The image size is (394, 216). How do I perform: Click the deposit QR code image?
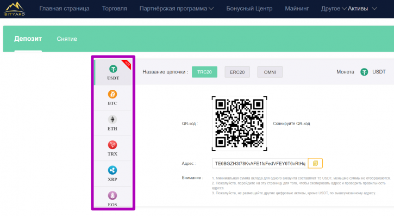pyautogui.click(x=239, y=124)
